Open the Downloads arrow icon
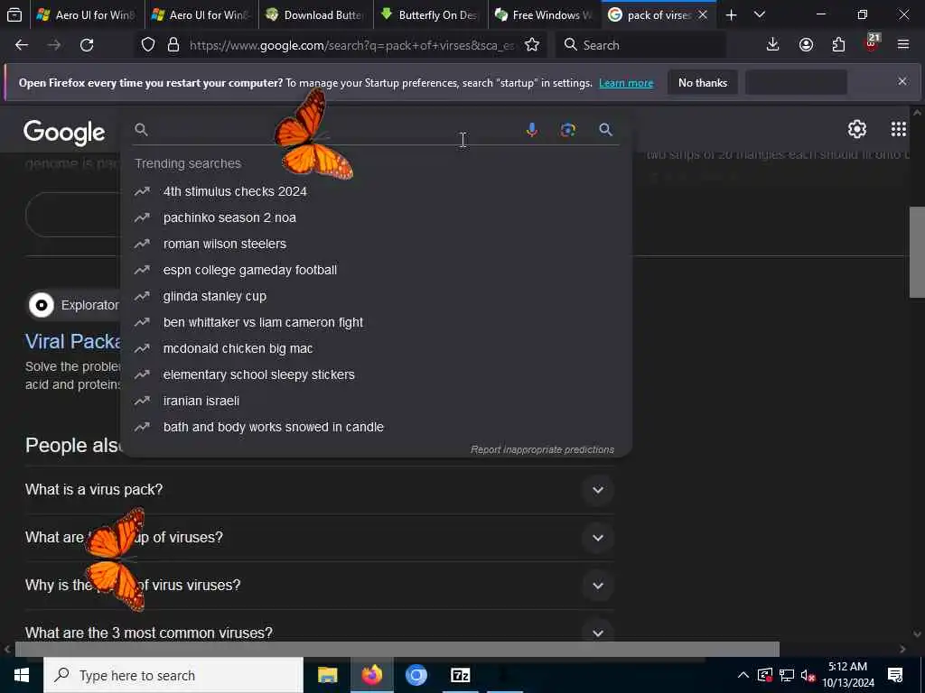This screenshot has width=925, height=693. (773, 45)
